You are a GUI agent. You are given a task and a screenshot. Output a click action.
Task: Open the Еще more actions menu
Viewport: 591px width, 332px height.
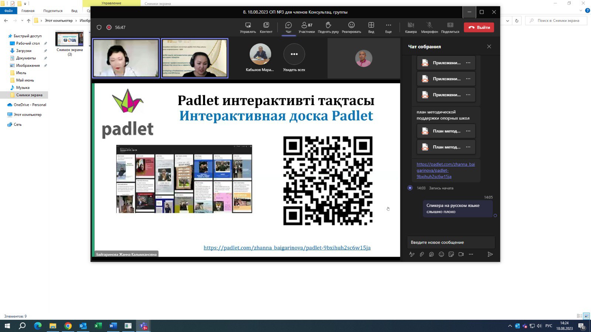388,28
